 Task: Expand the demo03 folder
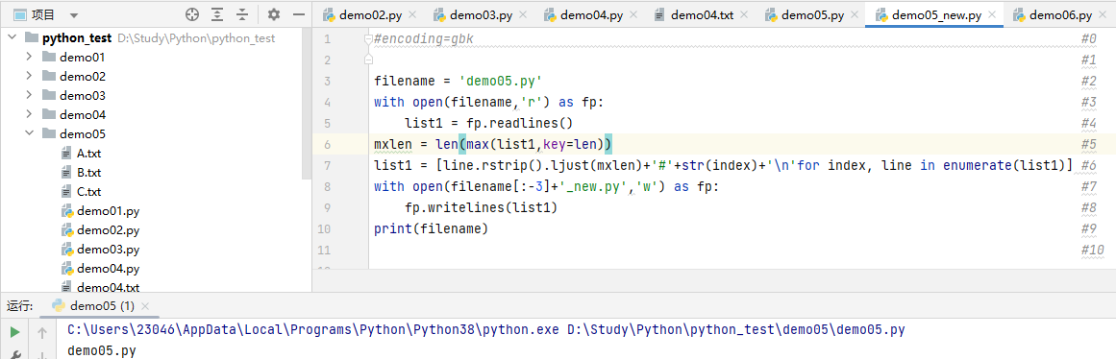pyautogui.click(x=29, y=95)
